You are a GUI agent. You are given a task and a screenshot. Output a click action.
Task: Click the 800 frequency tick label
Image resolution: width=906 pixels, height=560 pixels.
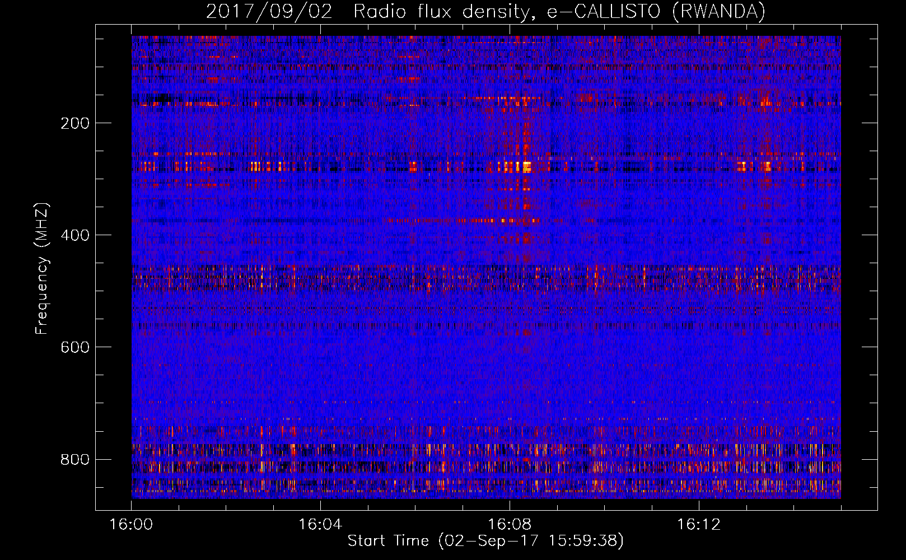pyautogui.click(x=75, y=459)
